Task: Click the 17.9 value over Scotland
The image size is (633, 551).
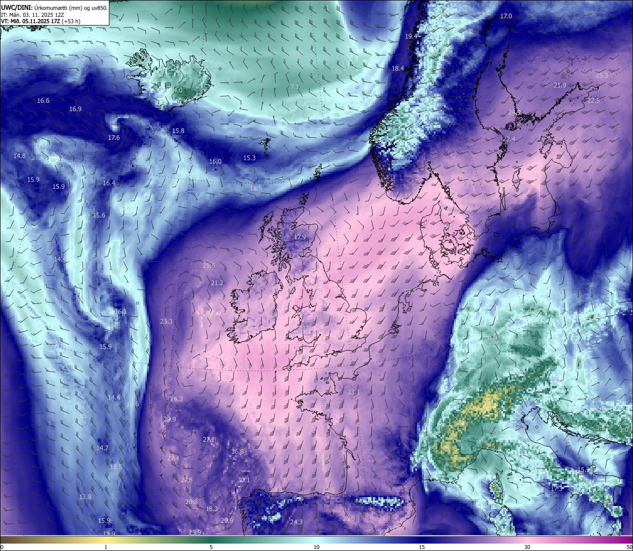Action: pyautogui.click(x=300, y=237)
